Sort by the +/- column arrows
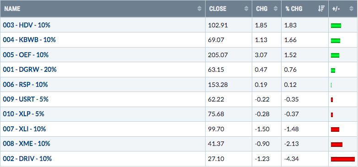 click(x=351, y=9)
